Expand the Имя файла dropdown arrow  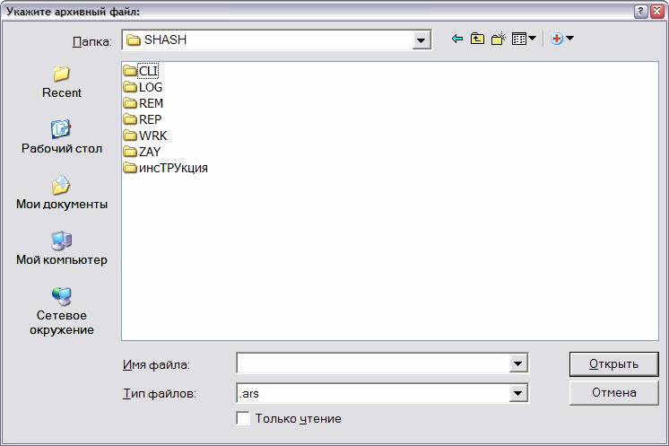click(x=518, y=363)
